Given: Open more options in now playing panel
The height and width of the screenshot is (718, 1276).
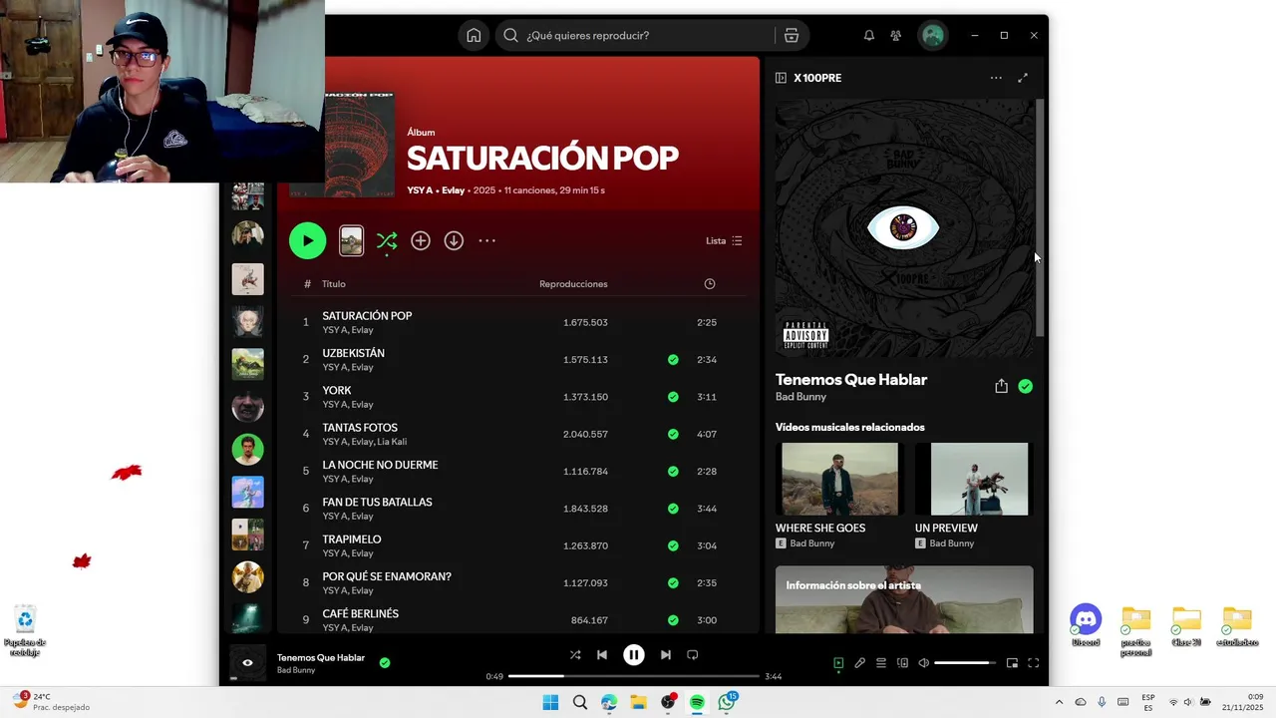Looking at the screenshot, I should [996, 78].
